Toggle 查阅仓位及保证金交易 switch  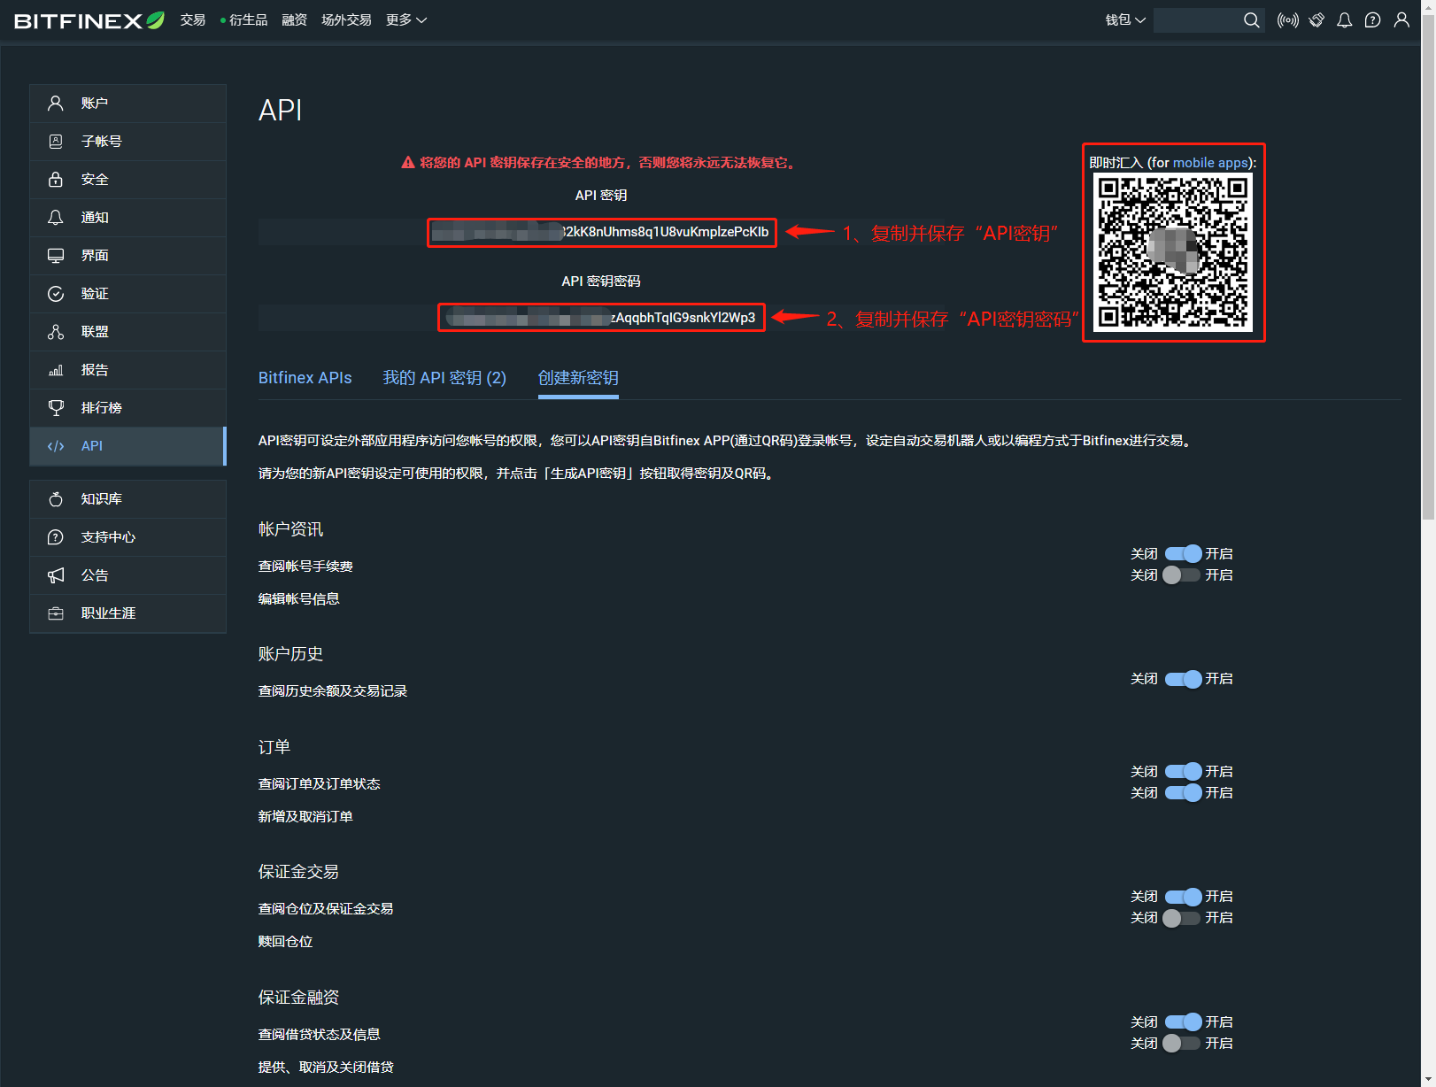[x=1183, y=897]
